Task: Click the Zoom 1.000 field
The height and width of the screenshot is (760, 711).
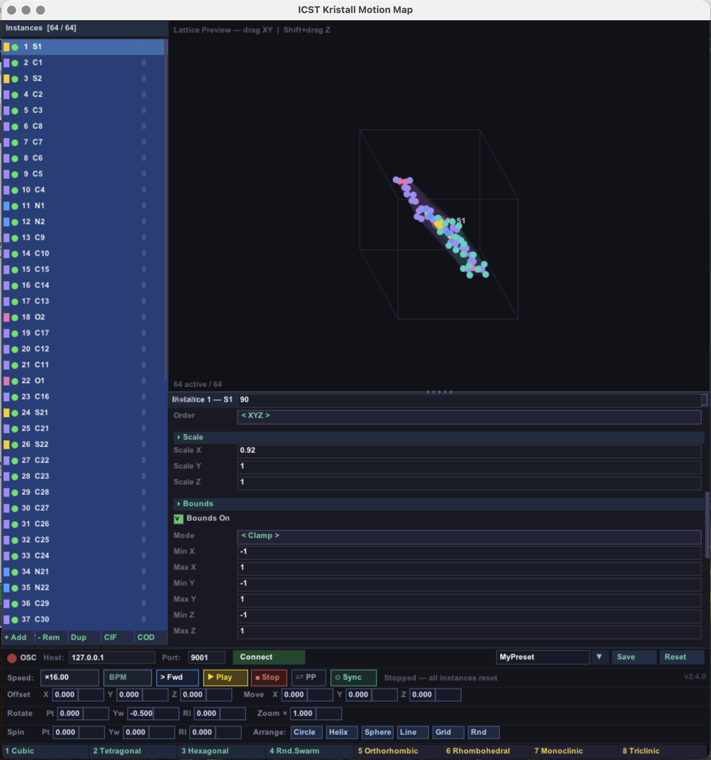Action: 316,713
